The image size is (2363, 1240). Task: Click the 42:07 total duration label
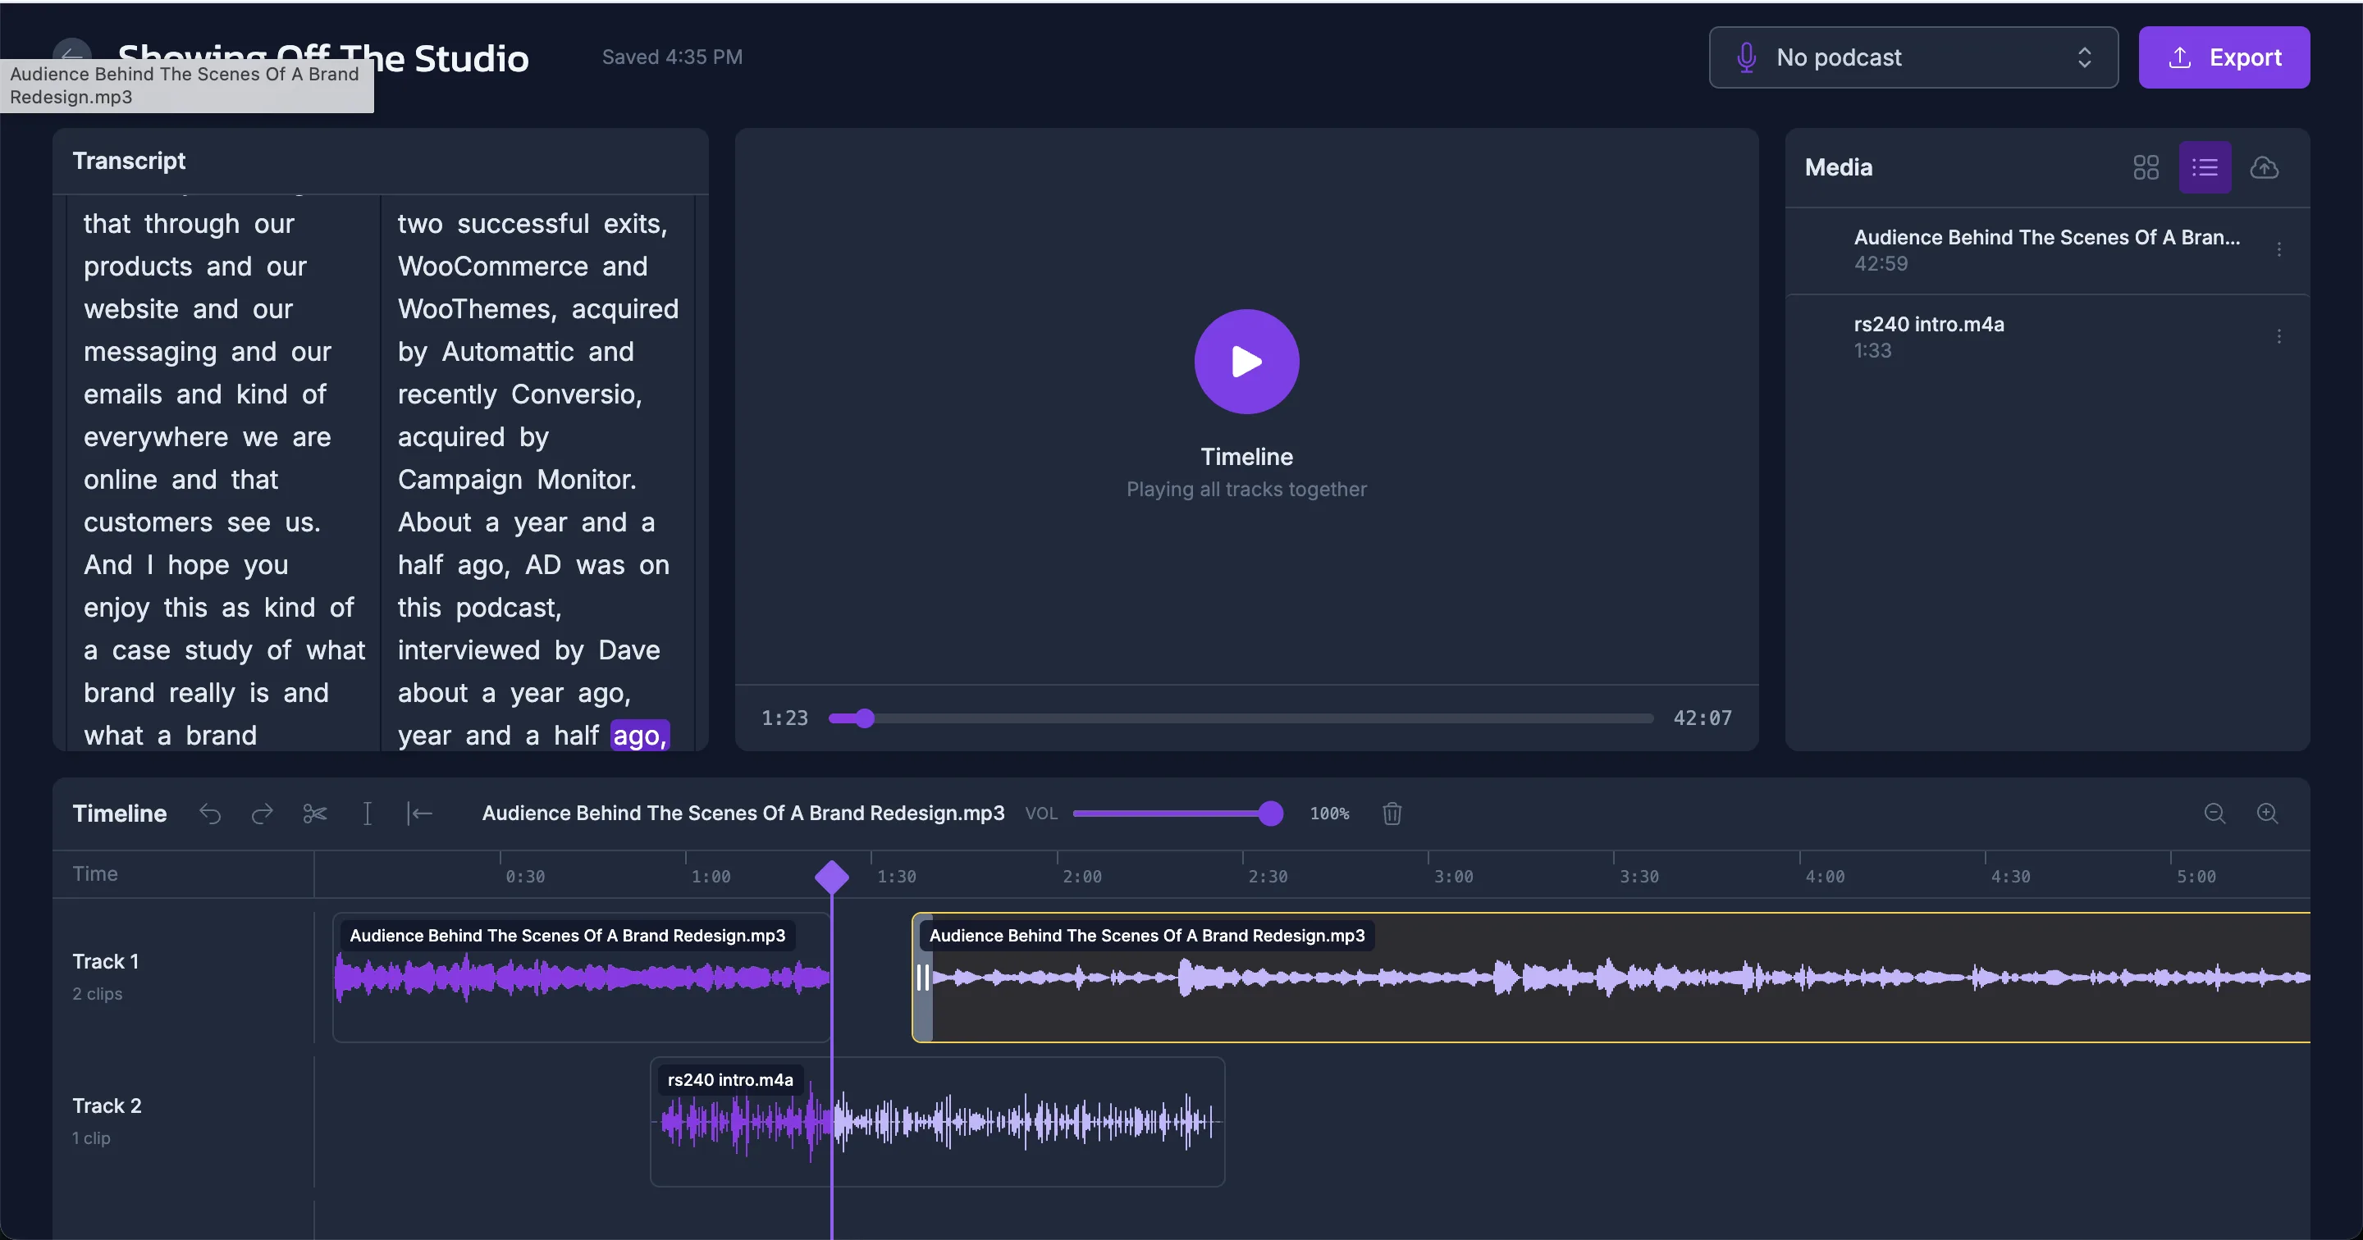point(1703,718)
